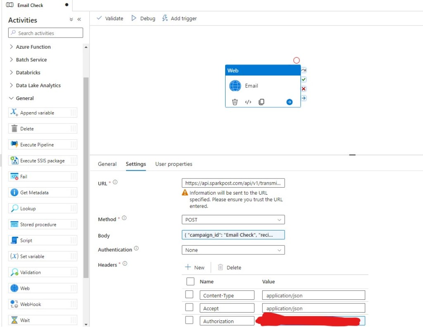The height and width of the screenshot is (327, 423).
Task: Toggle the select-all headers checkbox
Action: tap(190, 282)
